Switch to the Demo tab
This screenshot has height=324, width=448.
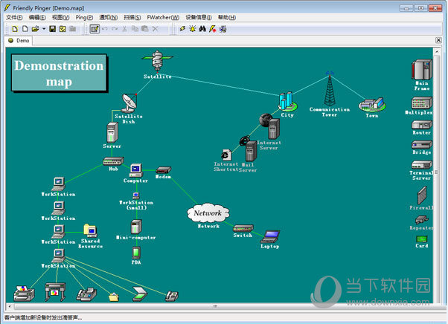pyautogui.click(x=20, y=40)
